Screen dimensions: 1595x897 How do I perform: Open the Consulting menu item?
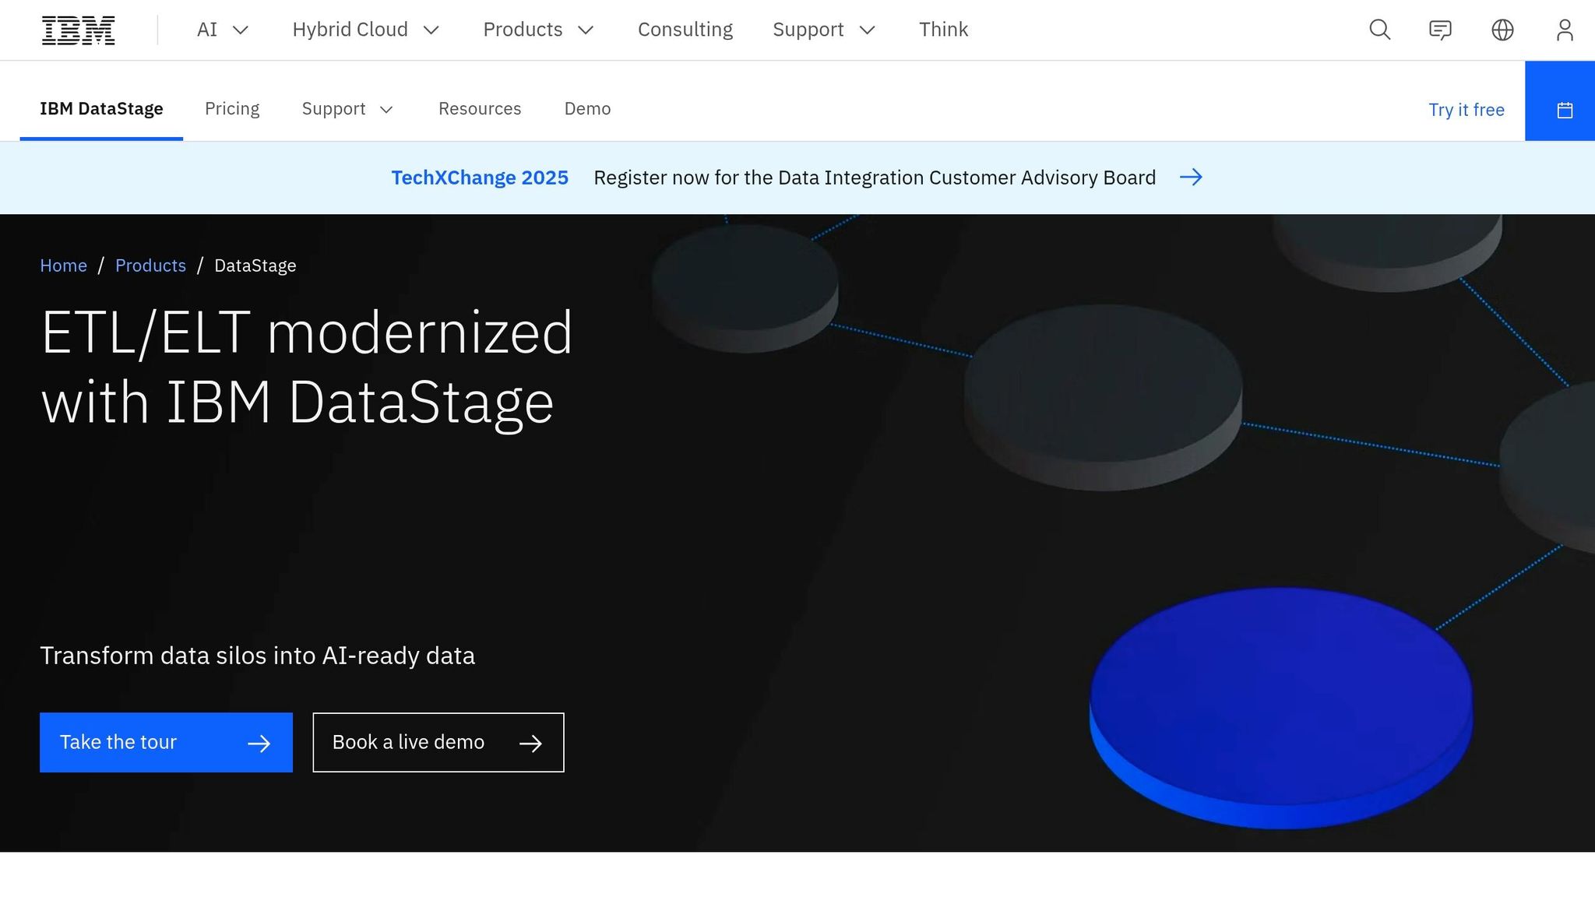tap(685, 30)
